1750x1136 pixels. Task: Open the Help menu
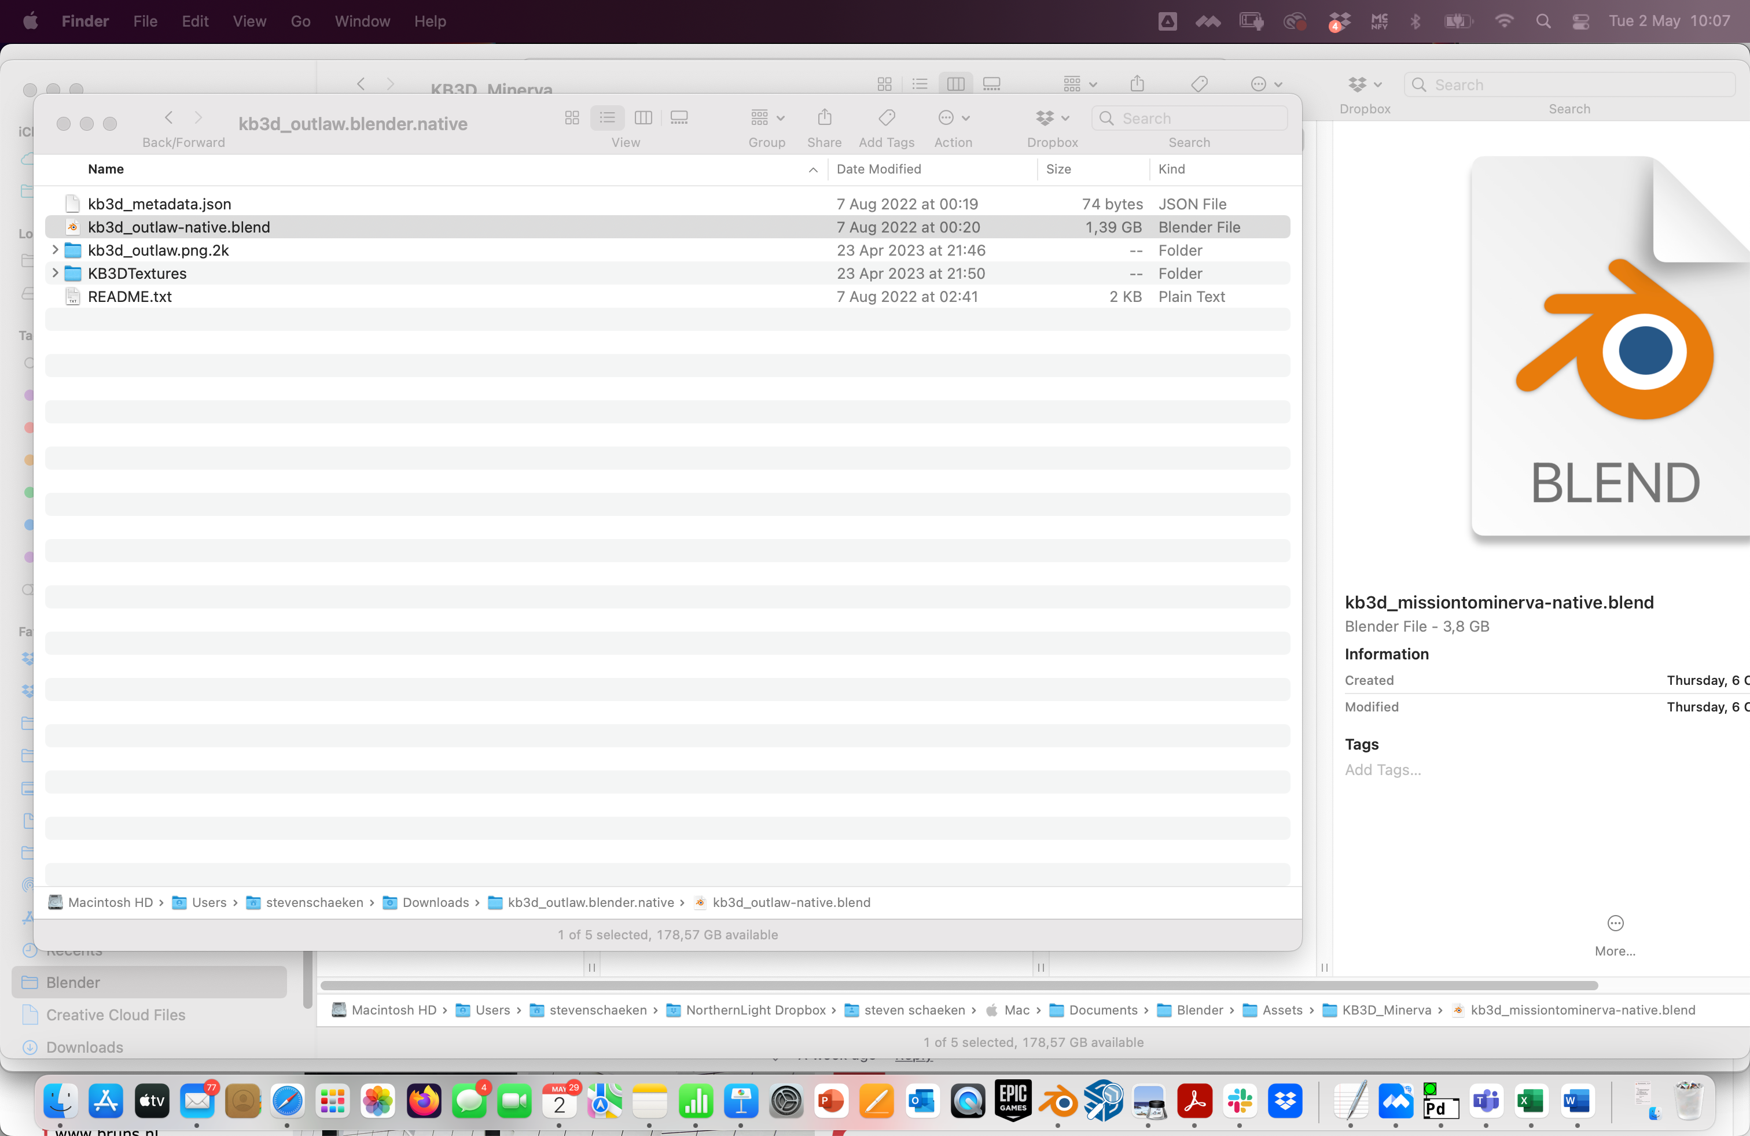[429, 21]
